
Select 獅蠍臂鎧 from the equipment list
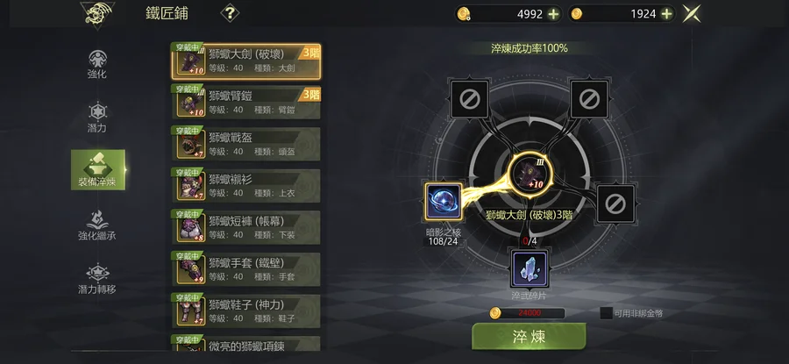[x=246, y=103]
